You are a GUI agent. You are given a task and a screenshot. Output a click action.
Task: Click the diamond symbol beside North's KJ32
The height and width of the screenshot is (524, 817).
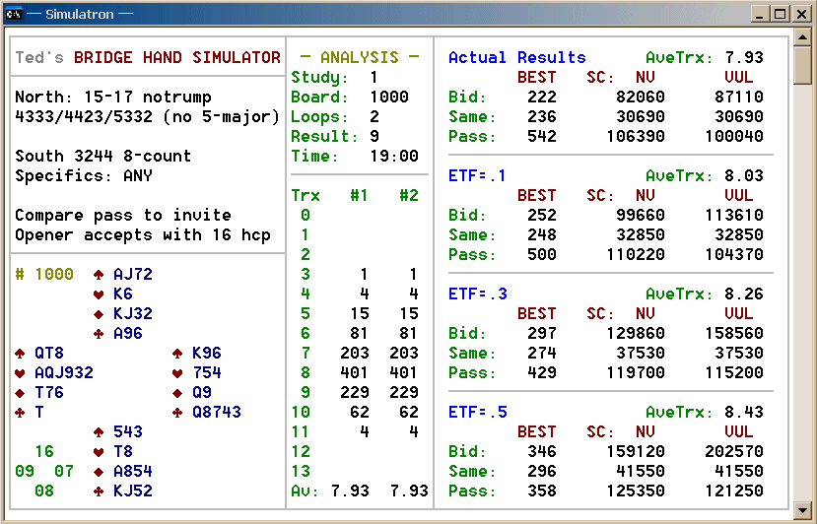tap(99, 314)
